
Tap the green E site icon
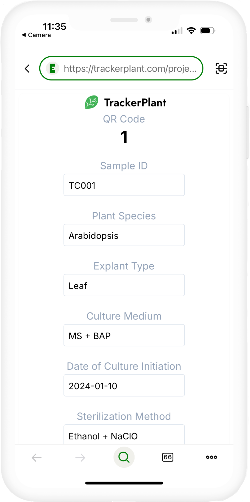(53, 68)
